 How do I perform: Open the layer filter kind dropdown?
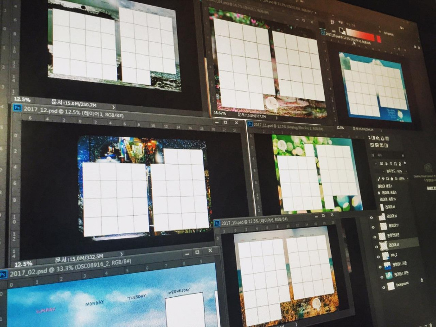(x=376, y=164)
